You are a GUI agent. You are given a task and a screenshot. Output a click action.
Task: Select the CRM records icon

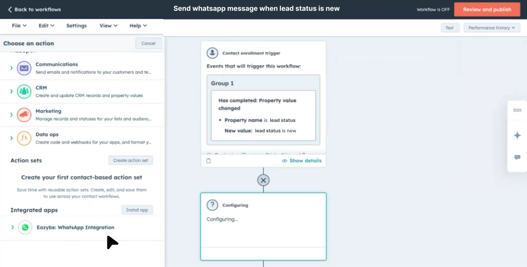pyautogui.click(x=24, y=91)
